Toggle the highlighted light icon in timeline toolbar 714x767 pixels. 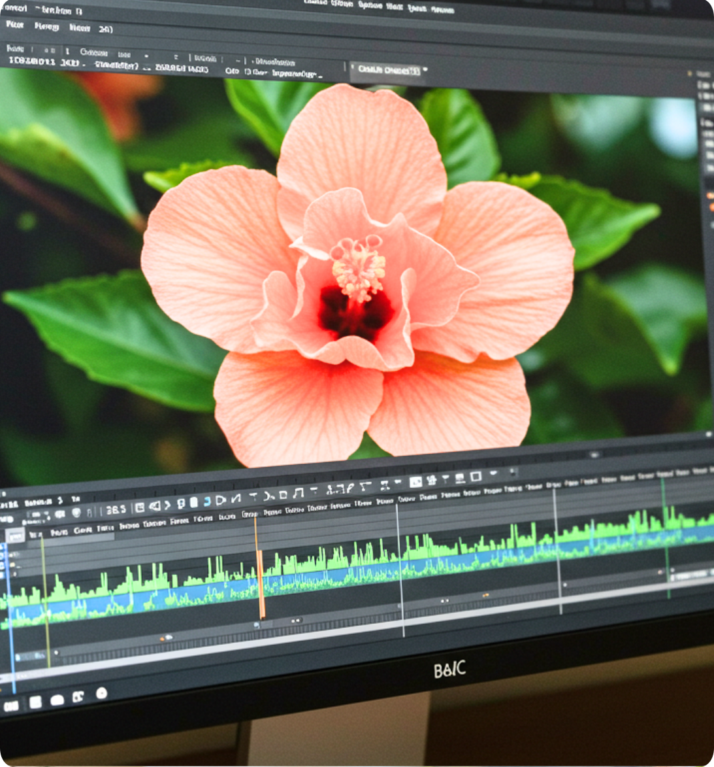415,482
